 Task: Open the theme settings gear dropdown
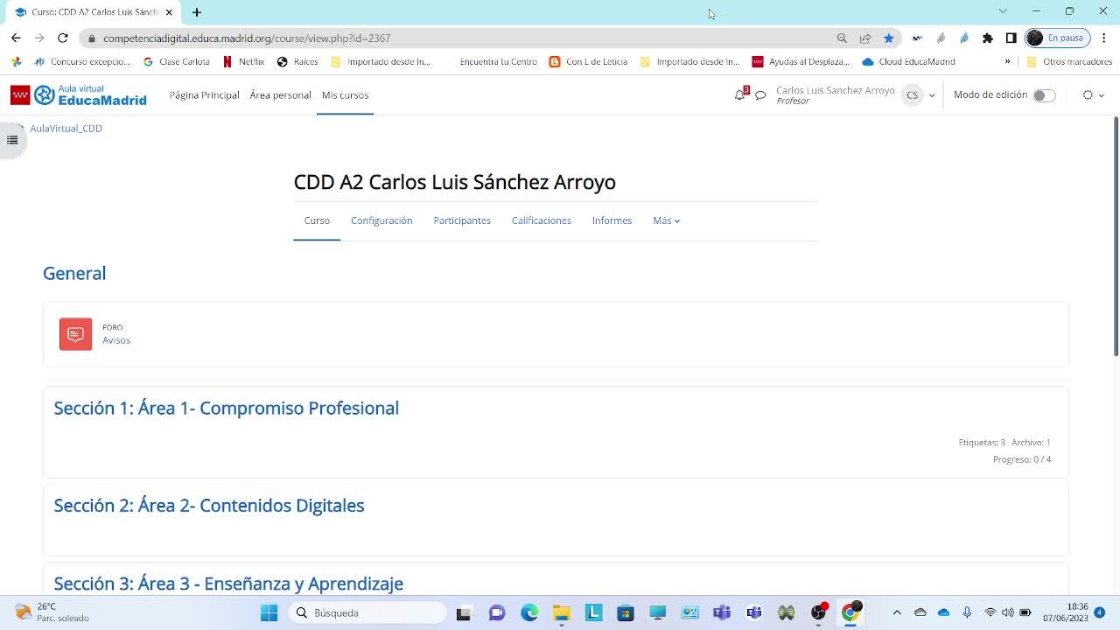point(1093,95)
